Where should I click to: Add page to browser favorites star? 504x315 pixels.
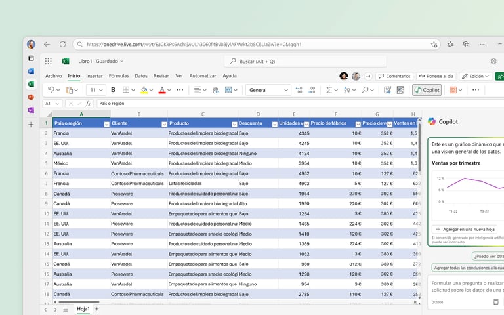pyautogui.click(x=434, y=45)
